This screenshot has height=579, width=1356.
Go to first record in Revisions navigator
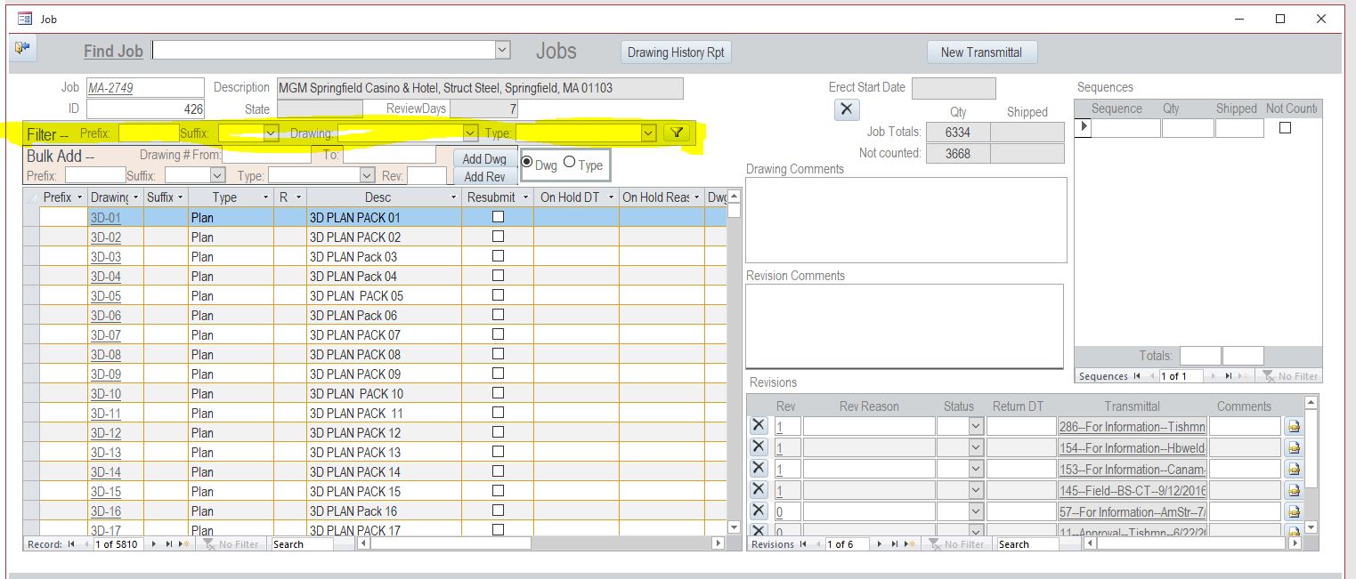click(x=803, y=544)
